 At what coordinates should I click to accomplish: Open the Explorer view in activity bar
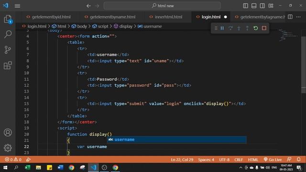pyautogui.click(x=8, y=19)
